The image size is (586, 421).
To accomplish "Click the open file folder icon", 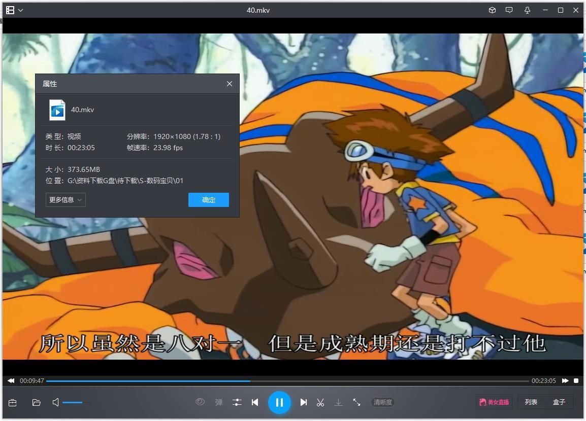I will [x=37, y=402].
